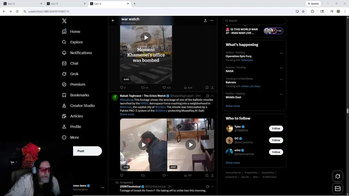
Task: Open Grok explain on OSINTtechnical post
Action: 207,187
